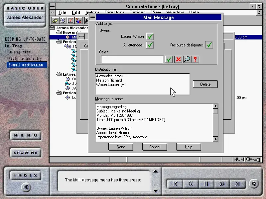Viewport: 266px width, 199px height.
Task: Click the message box scroll down arrow
Action: point(215,139)
